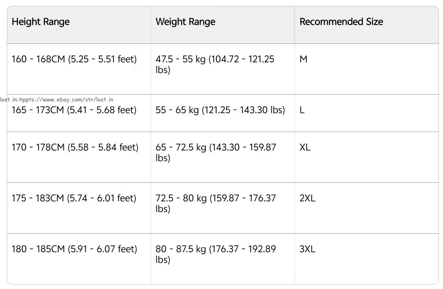Screen dimensions: 443x289
Task: Select the 180 - 185CM height cell
Action: tap(74, 249)
